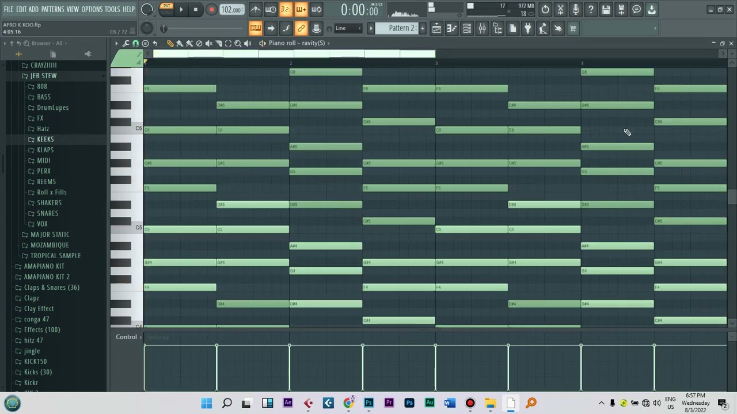The height and width of the screenshot is (414, 737).
Task: Open the FILE menu
Action: (9, 9)
